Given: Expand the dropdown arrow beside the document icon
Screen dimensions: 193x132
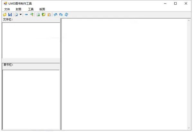Looking at the screenshot, I should coord(21,15).
